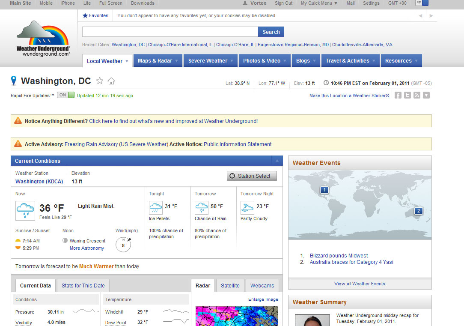Click Enlarge Image link
This screenshot has height=326, width=464.
[x=263, y=299]
